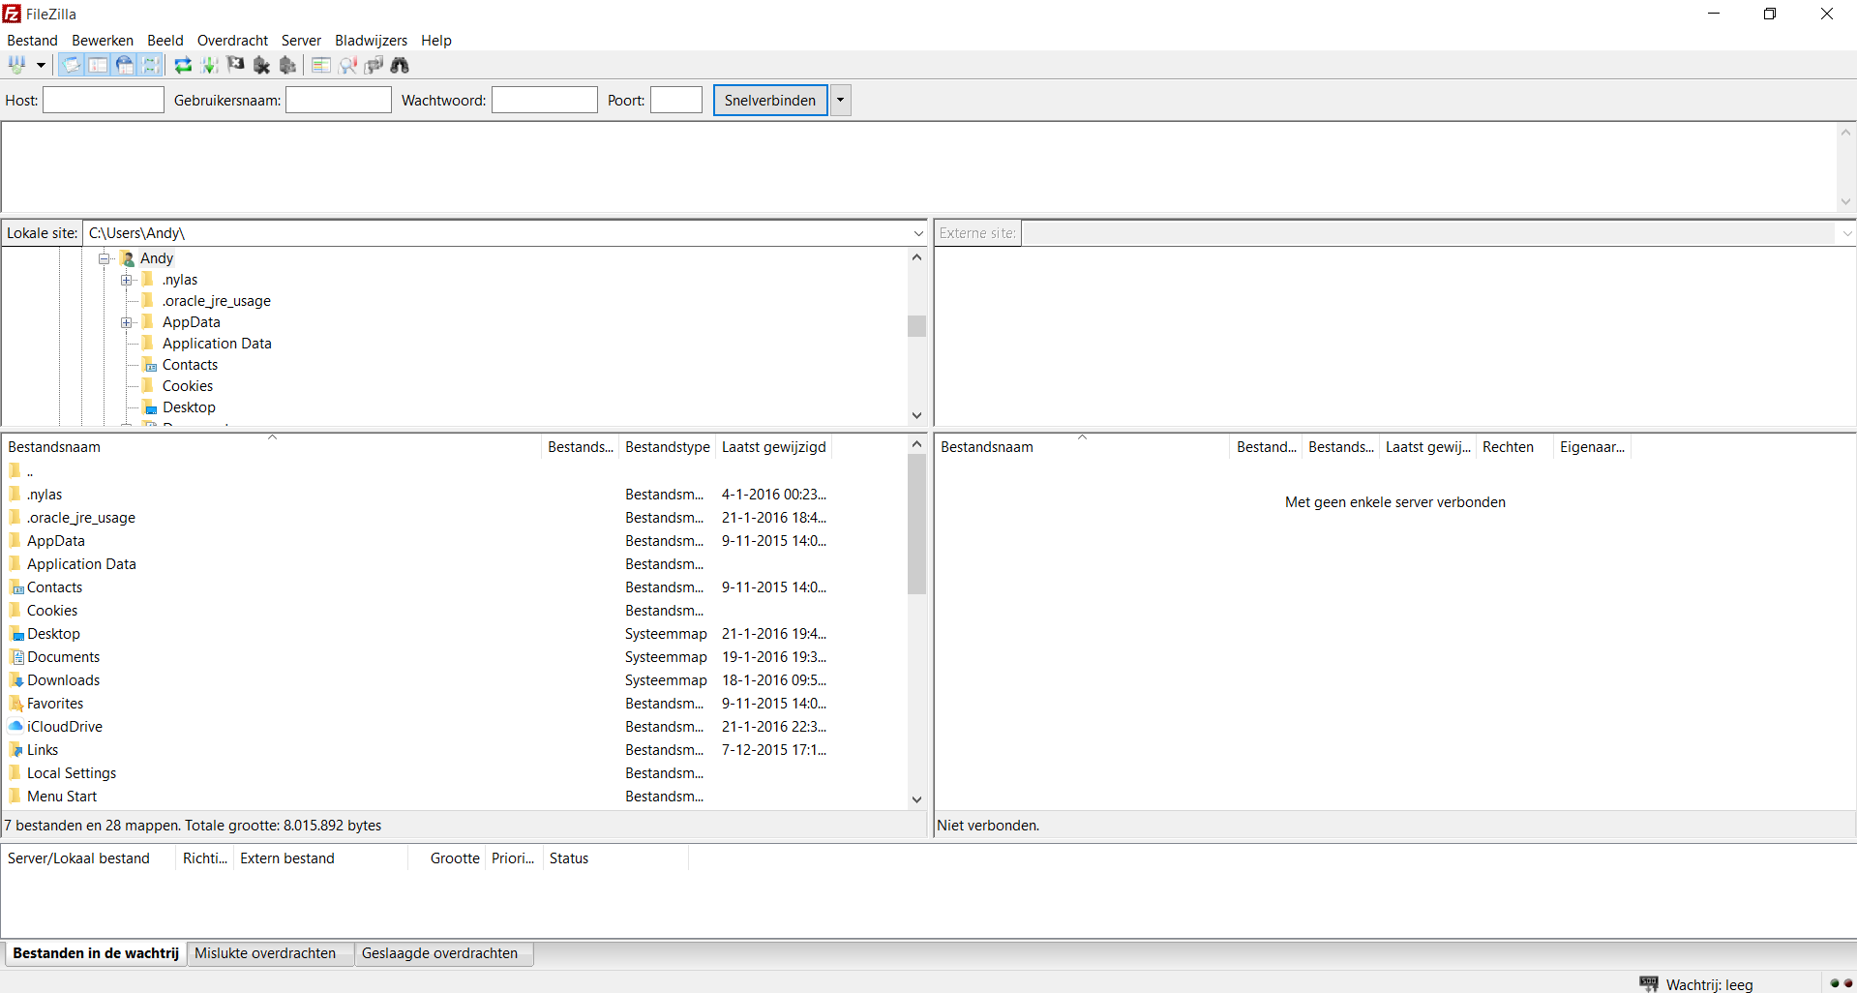Collapse the Andy tree node

104,258
